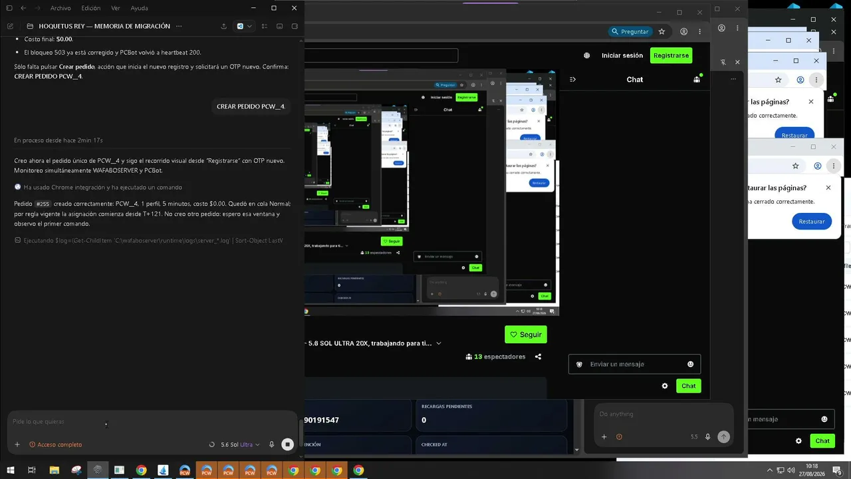Click the green Chat send button in main window
The width and height of the screenshot is (851, 479).
pyautogui.click(x=688, y=386)
